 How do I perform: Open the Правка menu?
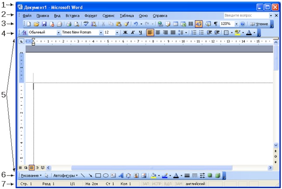[x=43, y=16]
